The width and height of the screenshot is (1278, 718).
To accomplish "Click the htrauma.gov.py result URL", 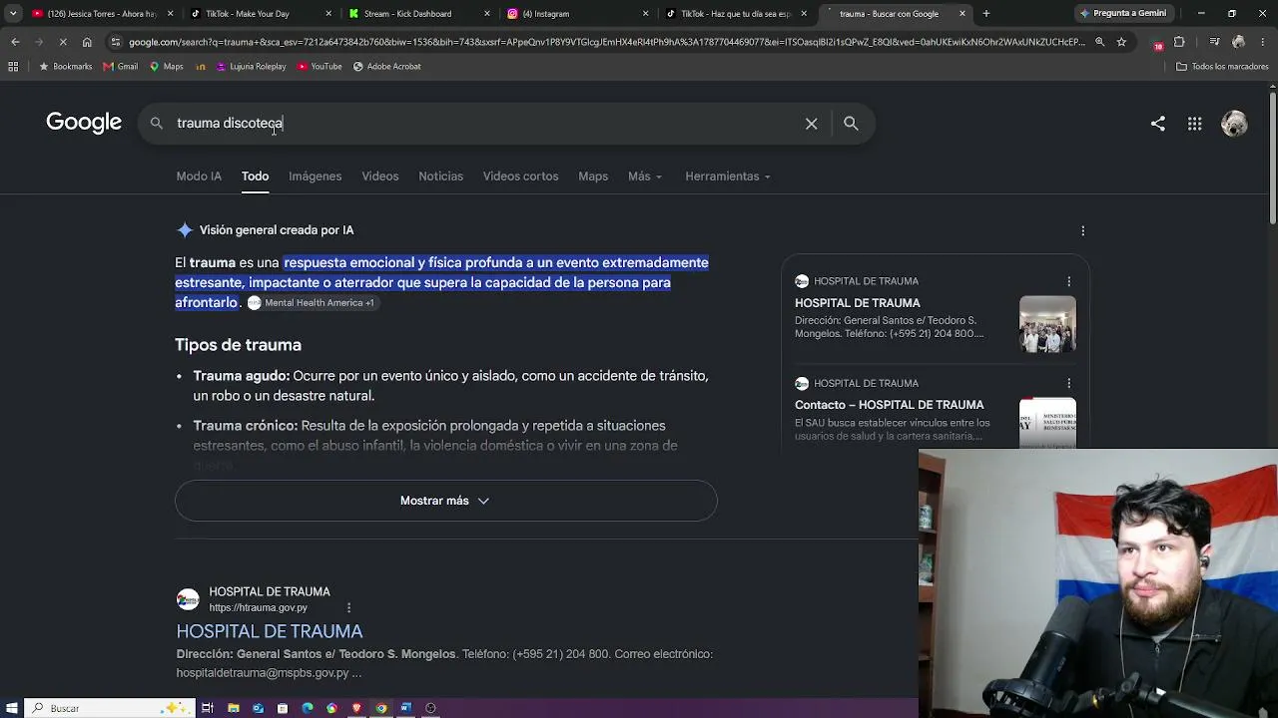I will pos(258,607).
